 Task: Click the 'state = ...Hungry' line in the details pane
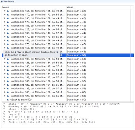coord(61,104)
